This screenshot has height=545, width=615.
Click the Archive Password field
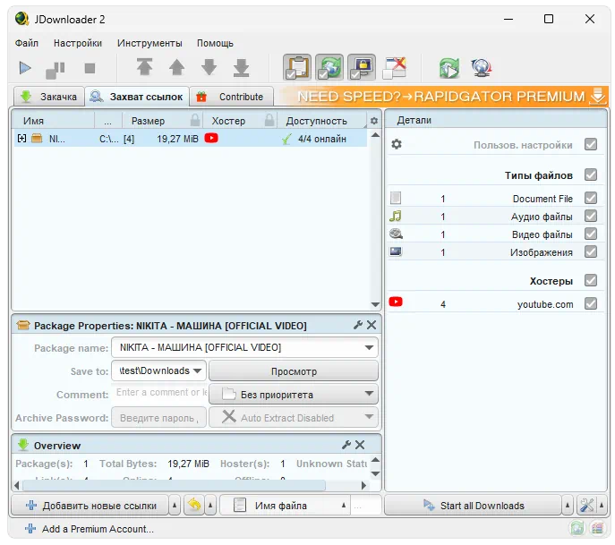click(158, 418)
